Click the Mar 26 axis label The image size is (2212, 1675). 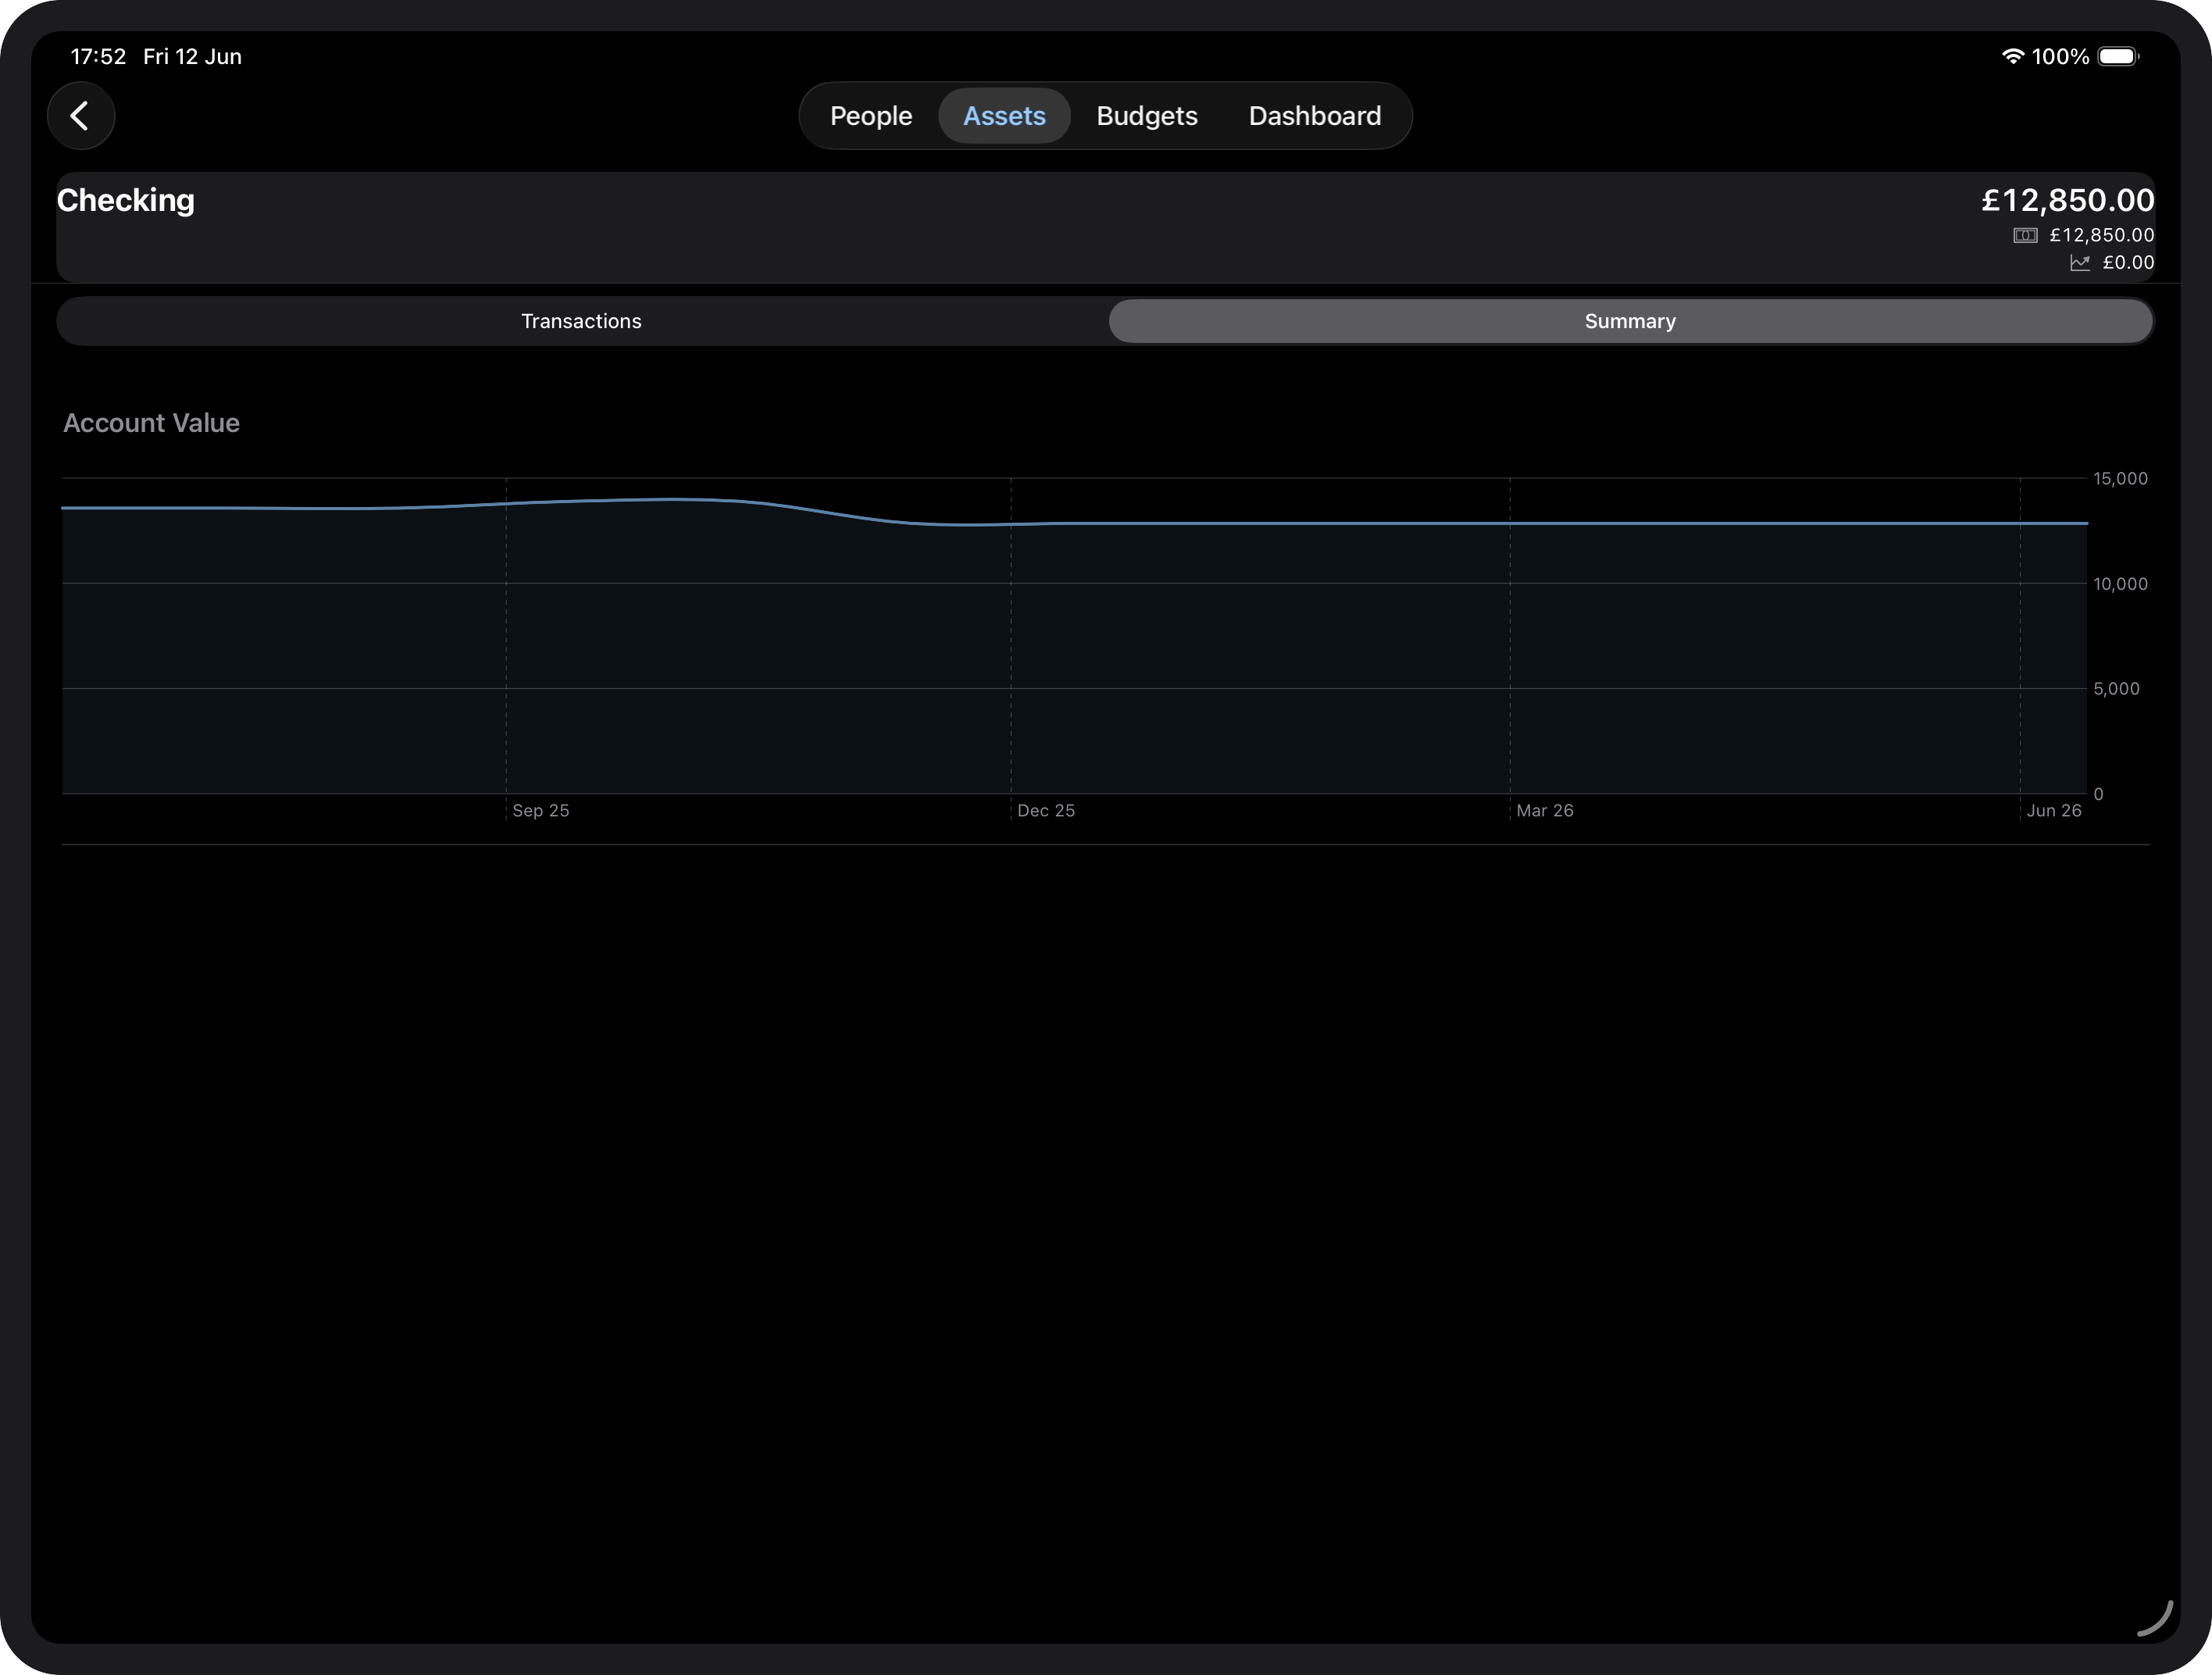(x=1545, y=811)
